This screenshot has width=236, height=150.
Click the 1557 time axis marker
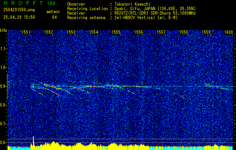pos(161,32)
